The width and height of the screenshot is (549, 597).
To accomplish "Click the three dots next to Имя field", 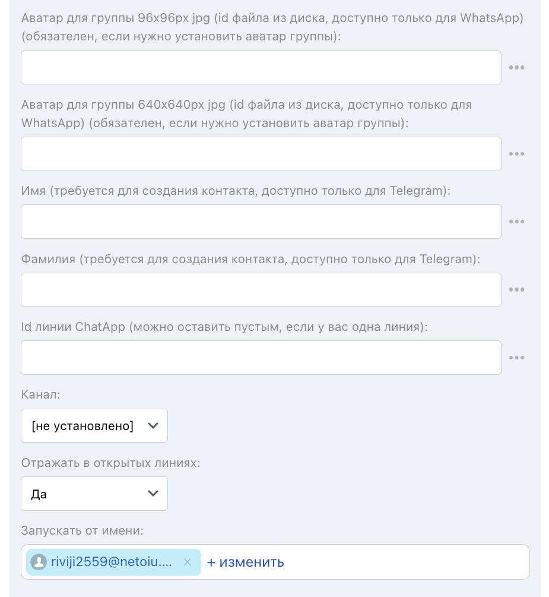I will click(x=516, y=222).
